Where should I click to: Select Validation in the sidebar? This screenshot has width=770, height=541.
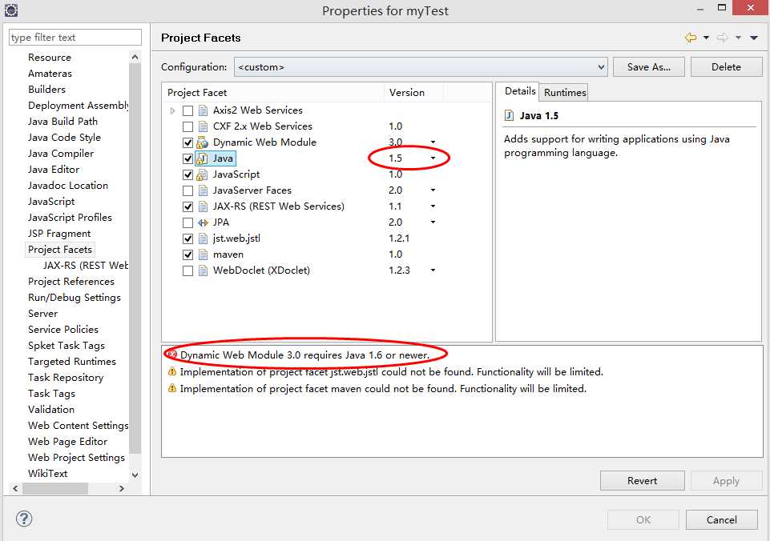[51, 410]
